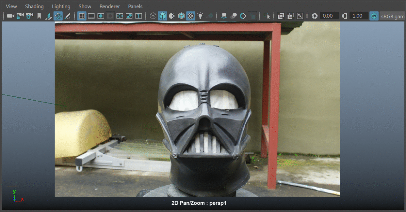Toggle Multisample Anti-aliasing ring icon
The image size is (406, 212).
(243, 16)
